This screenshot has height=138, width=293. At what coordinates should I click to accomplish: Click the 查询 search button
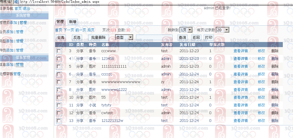pos(182,38)
